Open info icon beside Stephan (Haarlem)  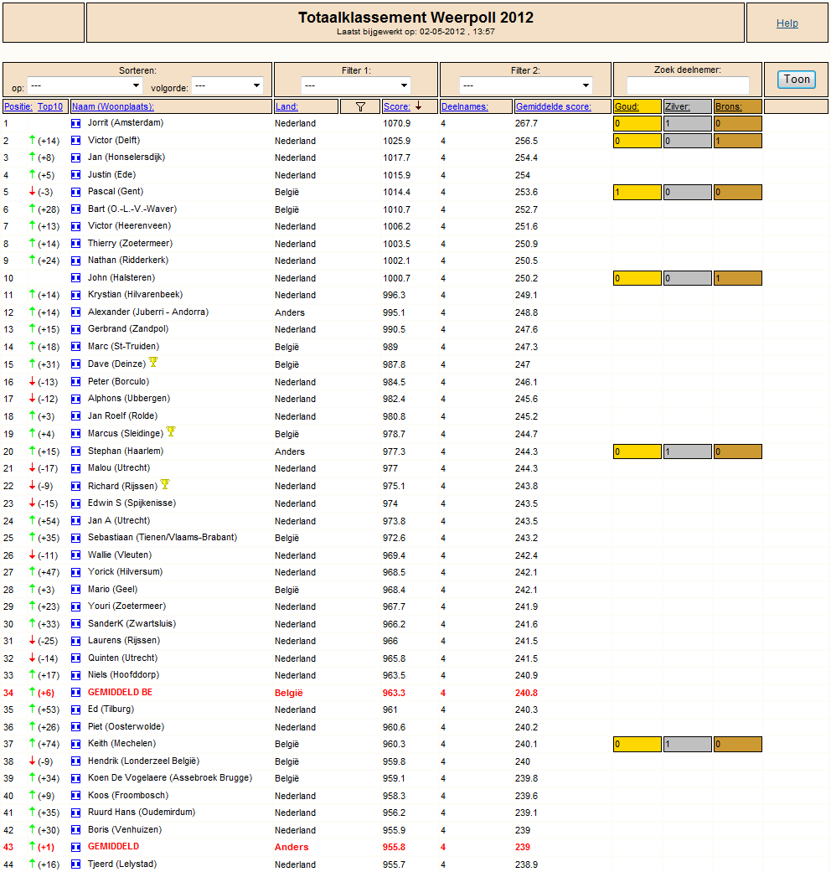point(75,451)
